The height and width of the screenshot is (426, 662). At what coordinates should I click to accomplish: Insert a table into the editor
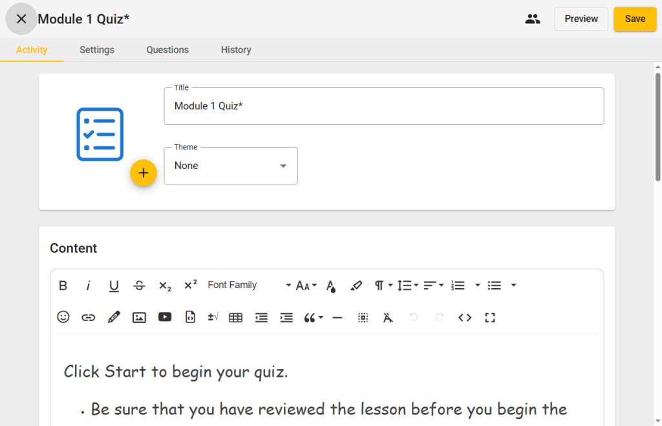236,317
